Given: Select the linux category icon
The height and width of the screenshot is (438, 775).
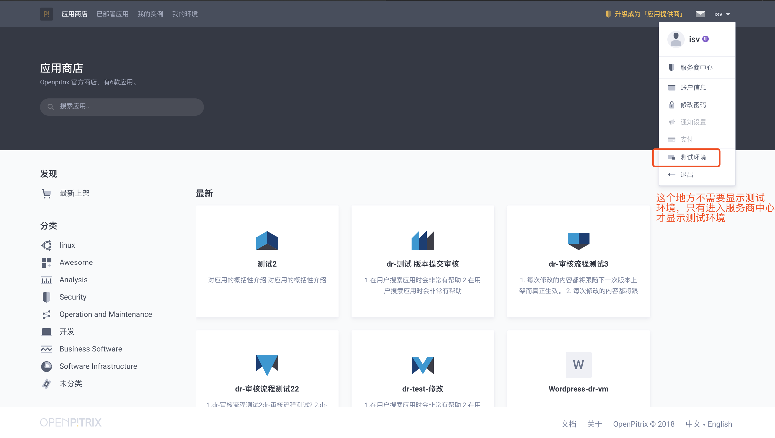Looking at the screenshot, I should [x=47, y=245].
